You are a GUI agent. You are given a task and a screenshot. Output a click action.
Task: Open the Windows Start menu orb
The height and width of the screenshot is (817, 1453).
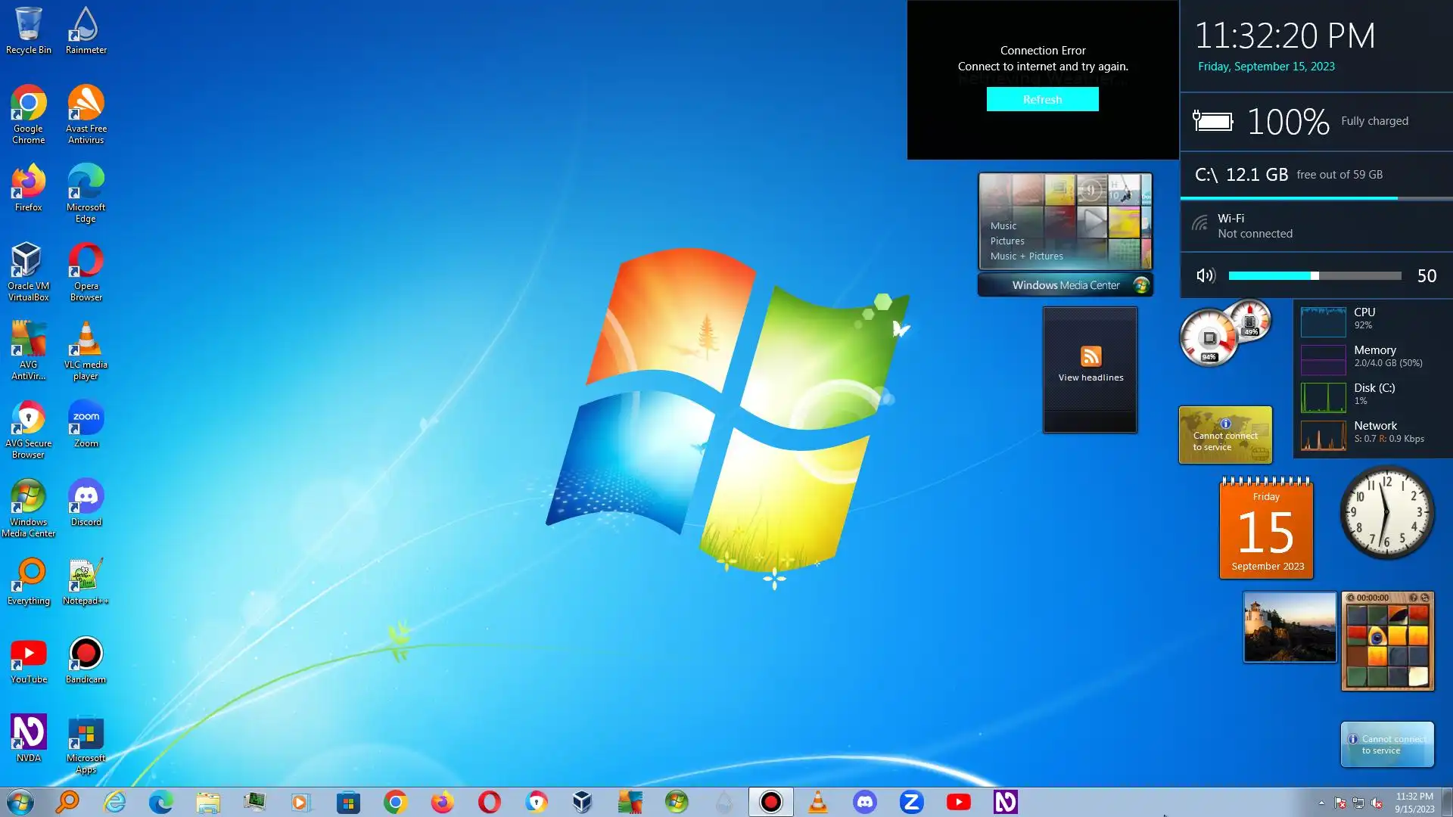(20, 802)
